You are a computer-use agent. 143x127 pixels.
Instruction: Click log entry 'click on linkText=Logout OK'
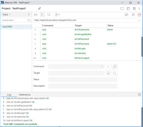18,120
